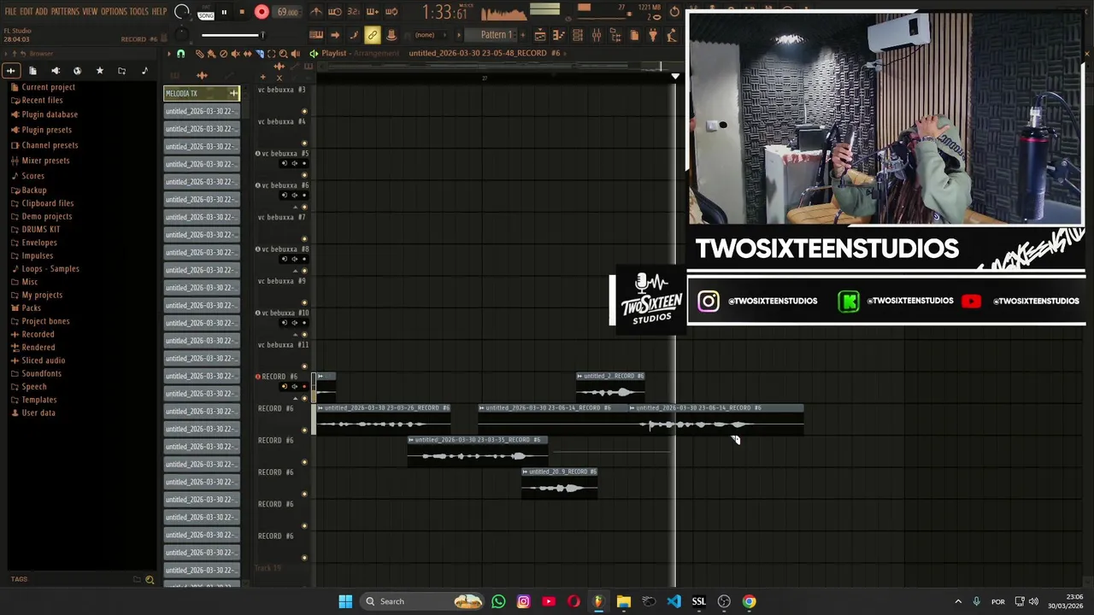Select the Mute tool in playlist toolbar
Screen dimensions: 1094x615
236,53
